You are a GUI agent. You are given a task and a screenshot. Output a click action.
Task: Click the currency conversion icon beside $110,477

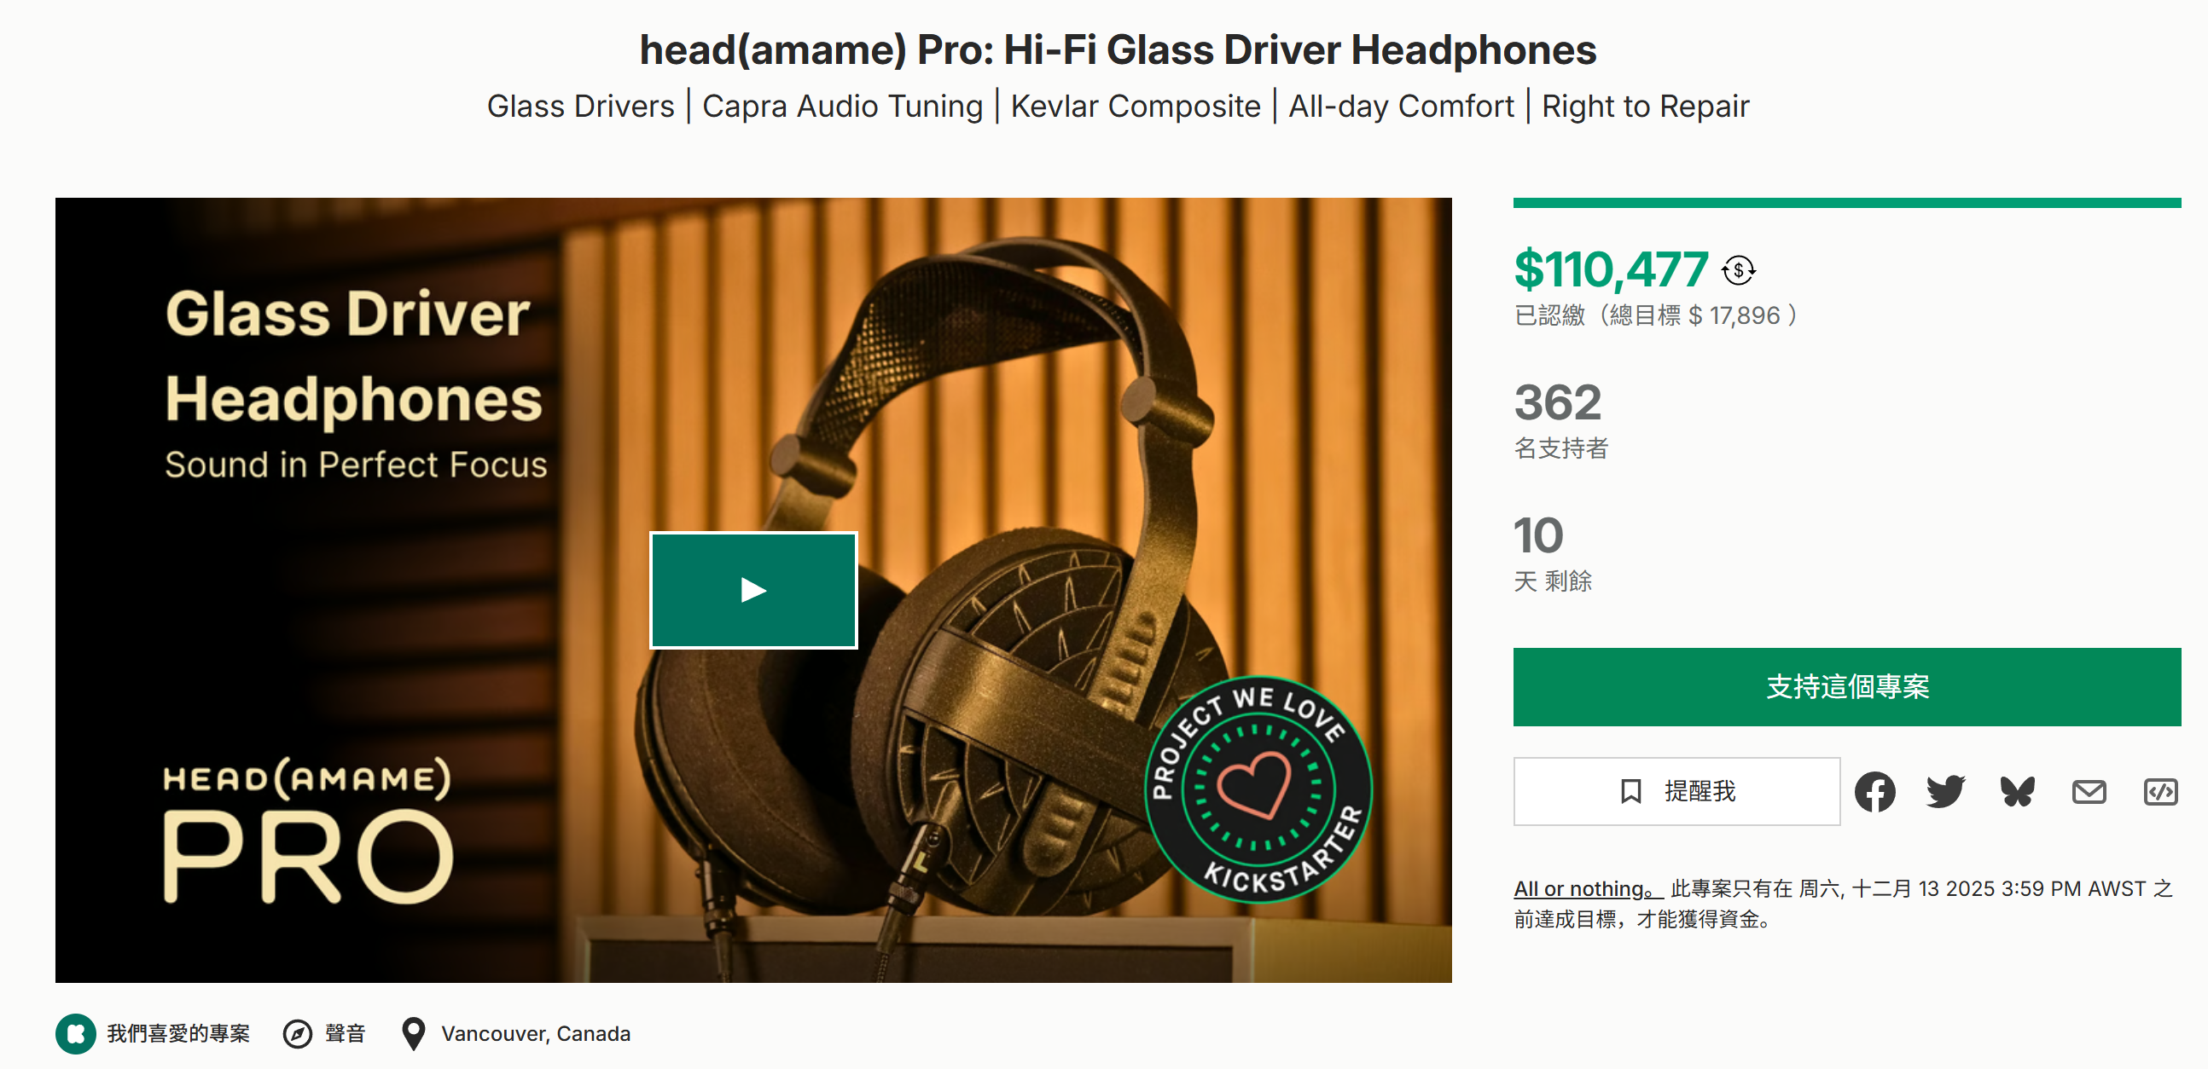[x=1738, y=271]
